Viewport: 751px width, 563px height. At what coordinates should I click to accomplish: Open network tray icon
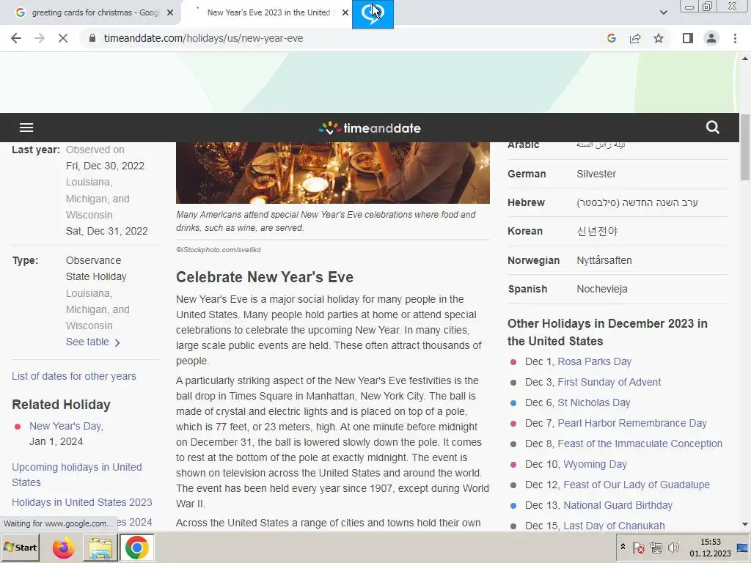click(x=656, y=548)
